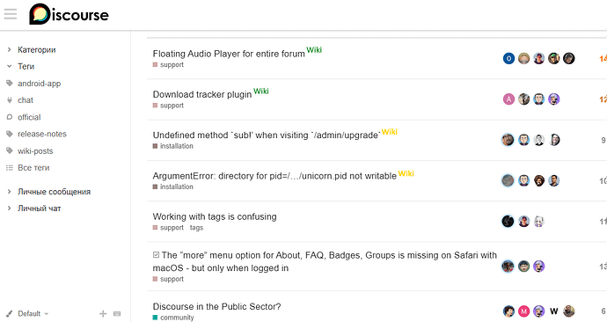Click W avatar on Public Sector row
607x322 pixels.
coord(554,311)
